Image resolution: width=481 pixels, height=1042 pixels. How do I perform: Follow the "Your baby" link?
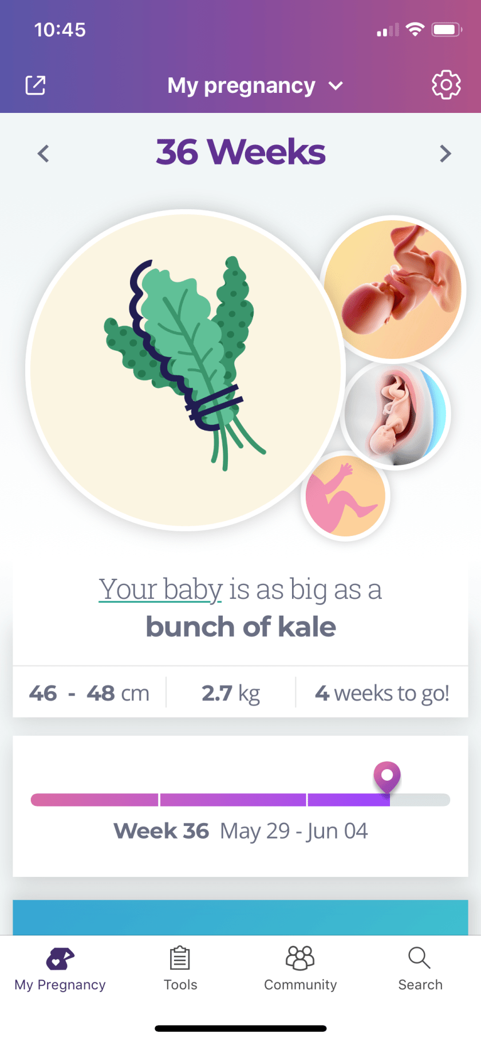point(160,589)
